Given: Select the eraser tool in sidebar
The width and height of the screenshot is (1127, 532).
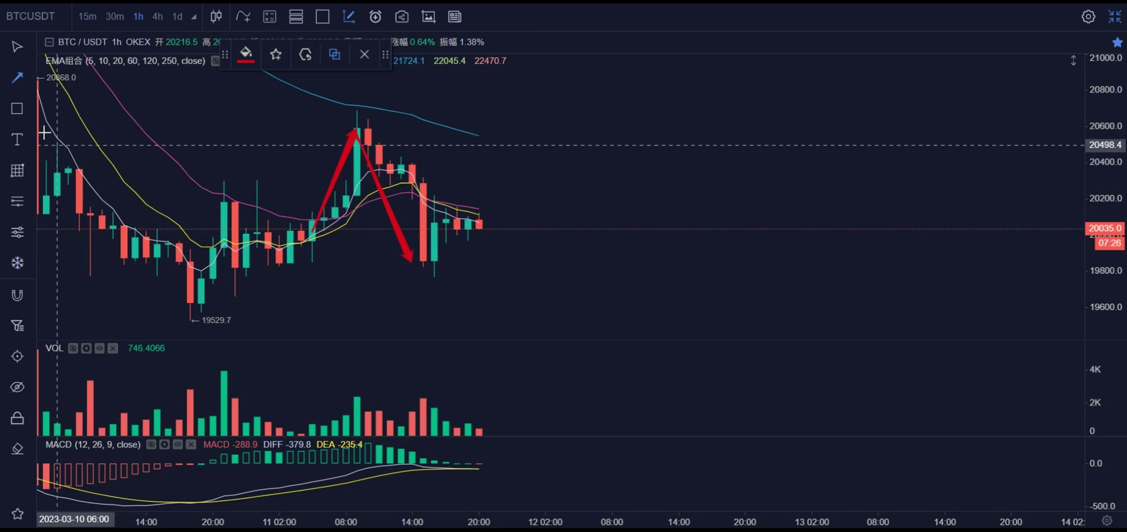Looking at the screenshot, I should tap(17, 449).
